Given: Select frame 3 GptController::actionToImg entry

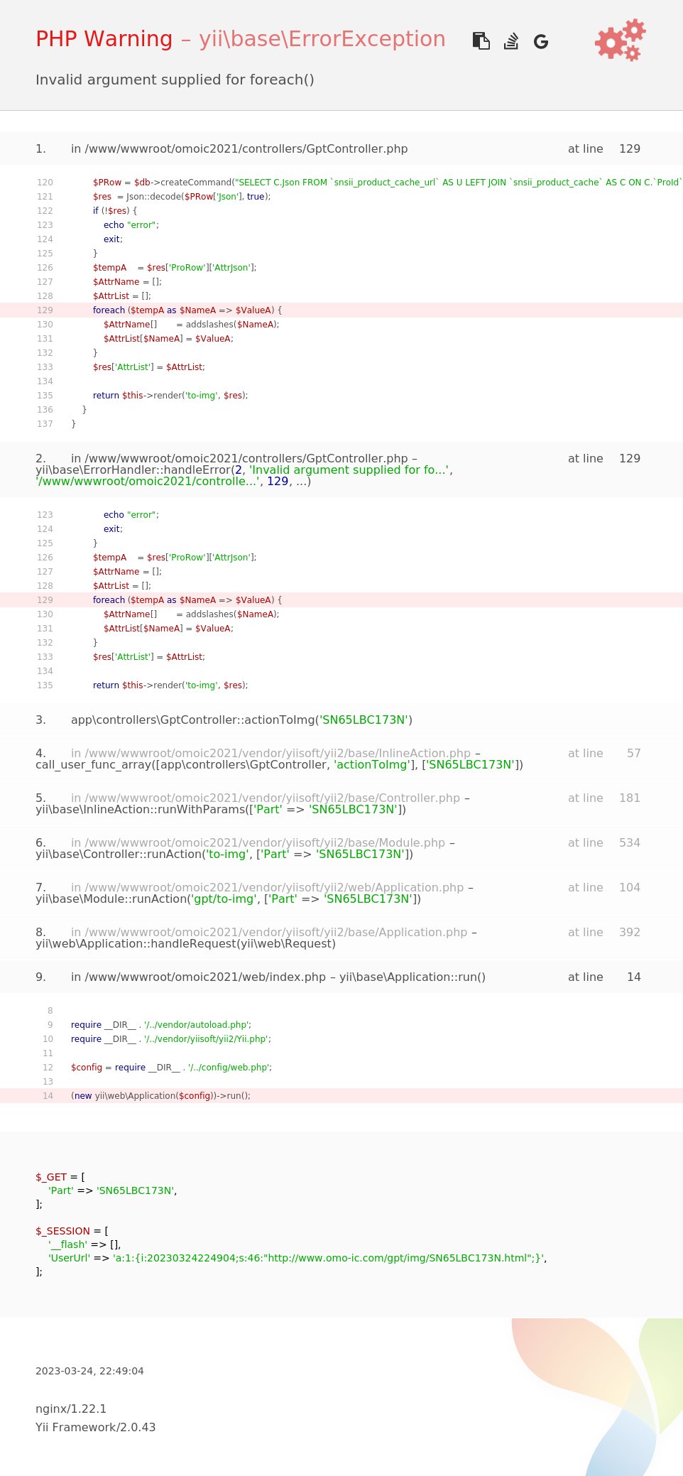Looking at the screenshot, I should click(x=241, y=720).
